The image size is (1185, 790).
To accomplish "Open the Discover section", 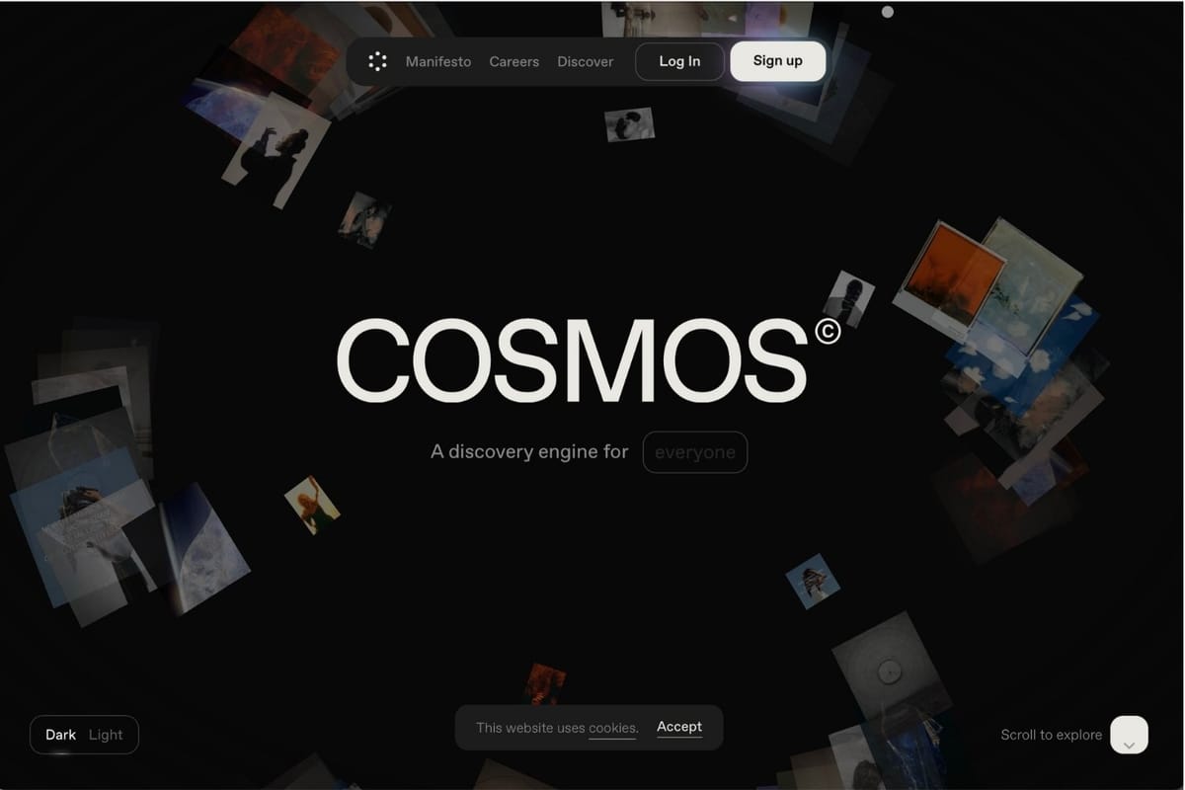I will coord(585,61).
